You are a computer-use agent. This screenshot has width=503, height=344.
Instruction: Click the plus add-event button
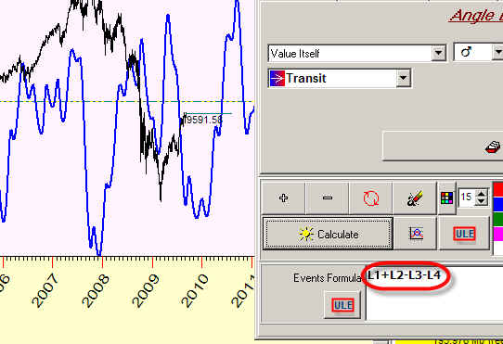284,197
